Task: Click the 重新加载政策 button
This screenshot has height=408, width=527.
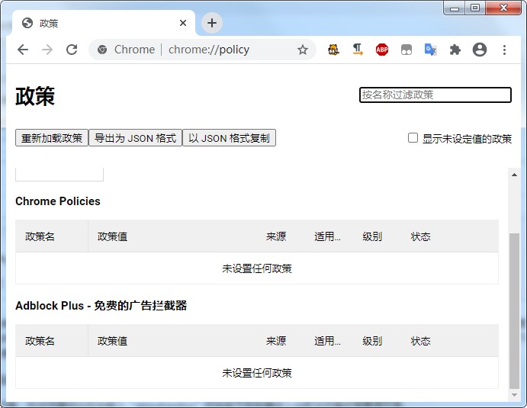Action: (52, 138)
